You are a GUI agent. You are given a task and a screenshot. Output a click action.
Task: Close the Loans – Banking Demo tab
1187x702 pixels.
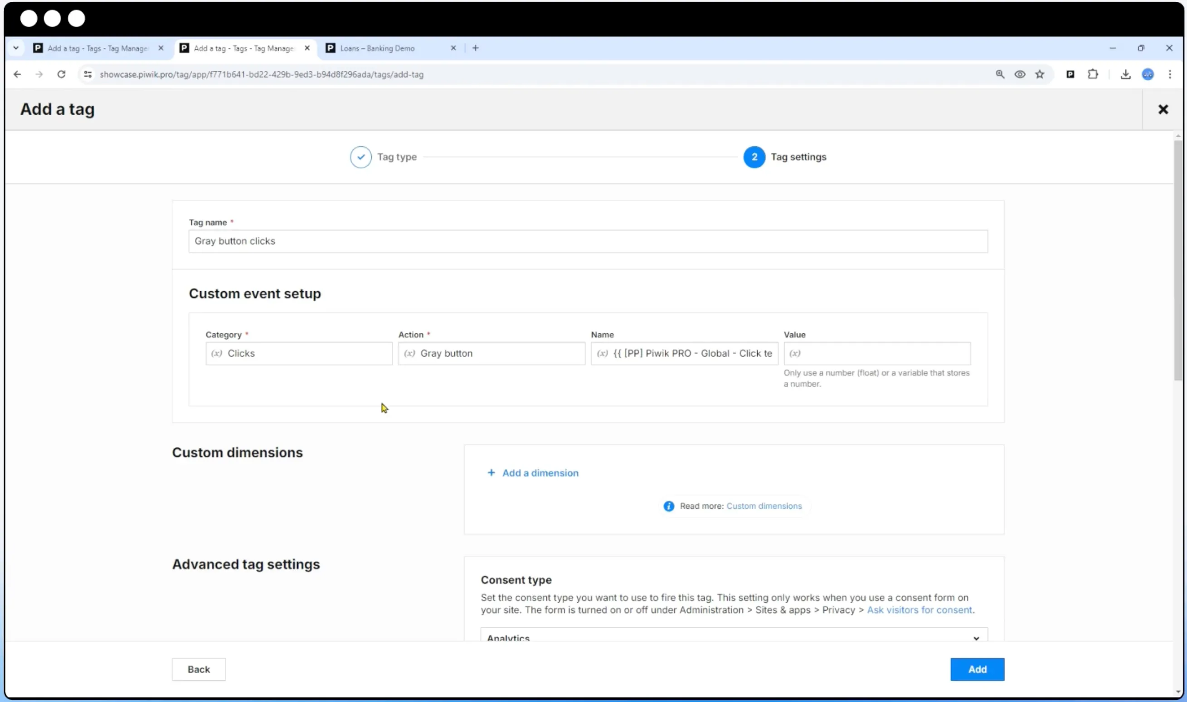tap(453, 48)
